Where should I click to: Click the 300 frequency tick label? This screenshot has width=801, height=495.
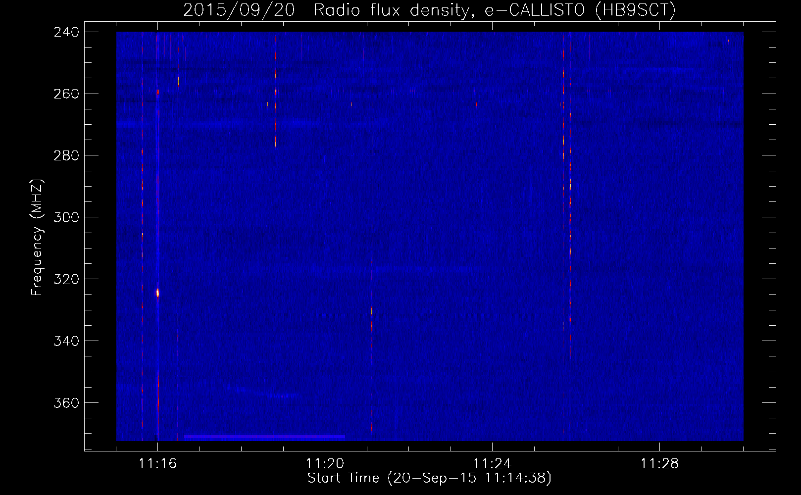(x=66, y=218)
